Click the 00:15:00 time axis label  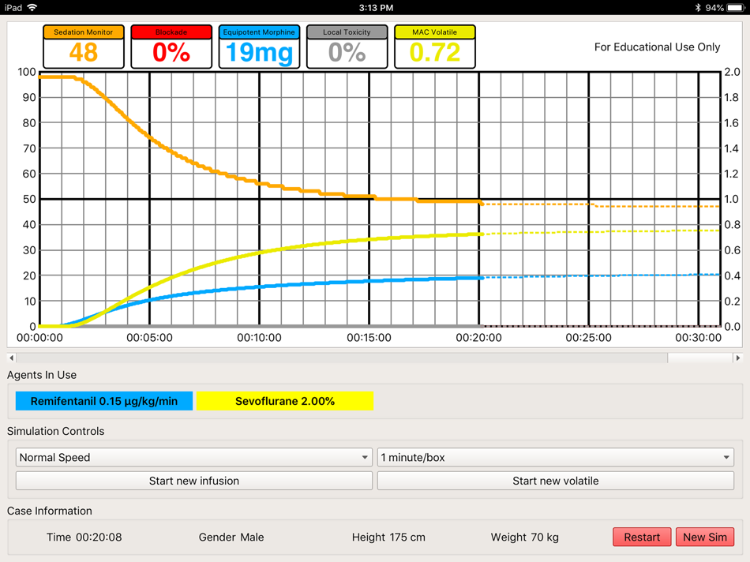click(369, 338)
